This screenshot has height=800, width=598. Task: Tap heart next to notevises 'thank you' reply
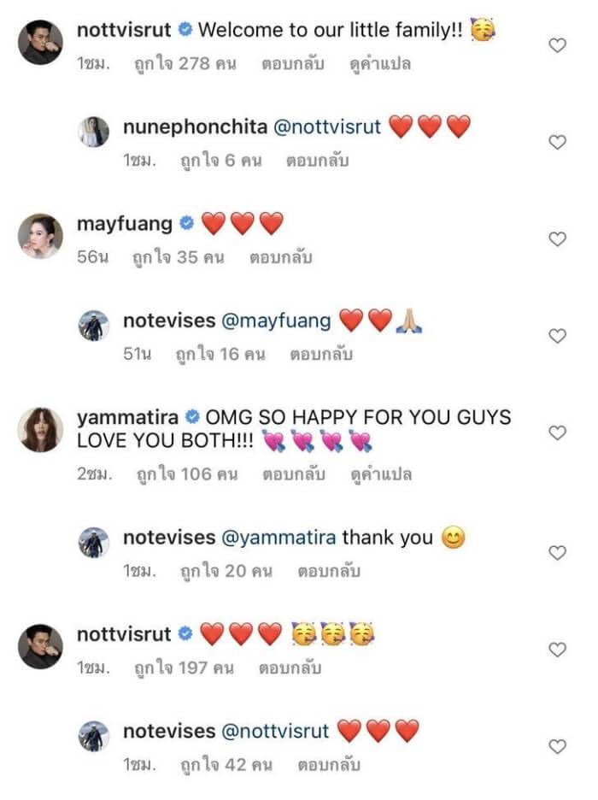[x=557, y=553]
